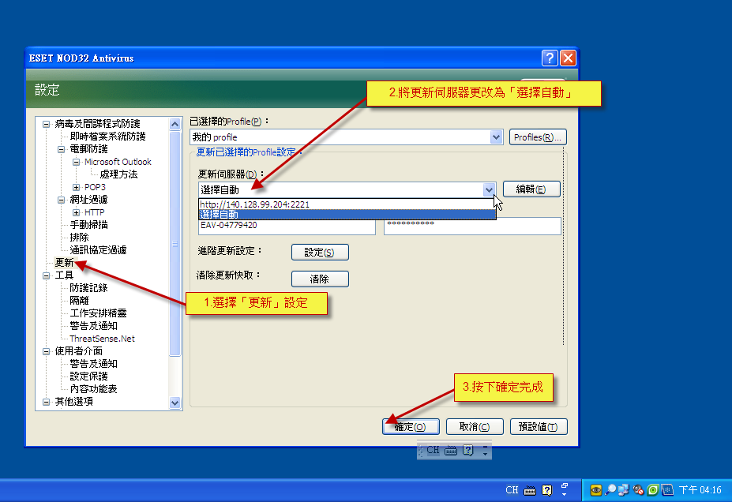The width and height of the screenshot is (732, 502).
Task: Select 即時檔案系統防護 in the tree
Action: pyautogui.click(x=108, y=137)
